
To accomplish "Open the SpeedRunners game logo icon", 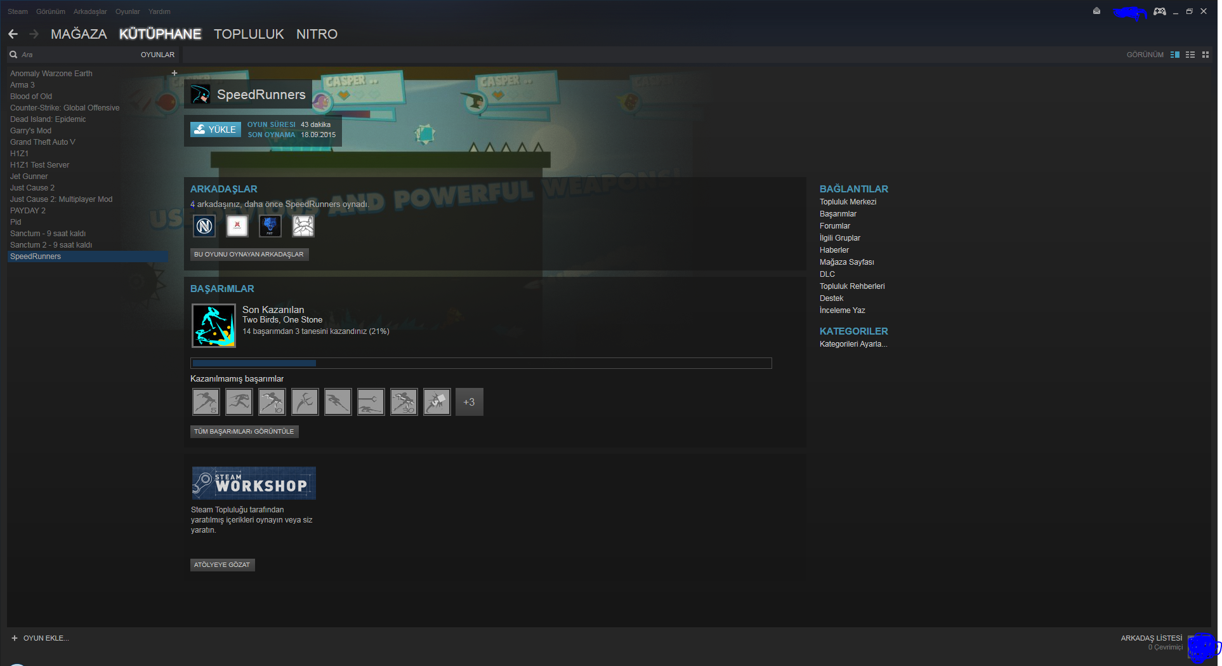I will click(x=200, y=95).
